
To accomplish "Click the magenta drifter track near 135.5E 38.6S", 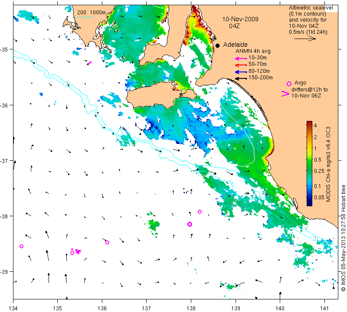I will click(78, 251).
